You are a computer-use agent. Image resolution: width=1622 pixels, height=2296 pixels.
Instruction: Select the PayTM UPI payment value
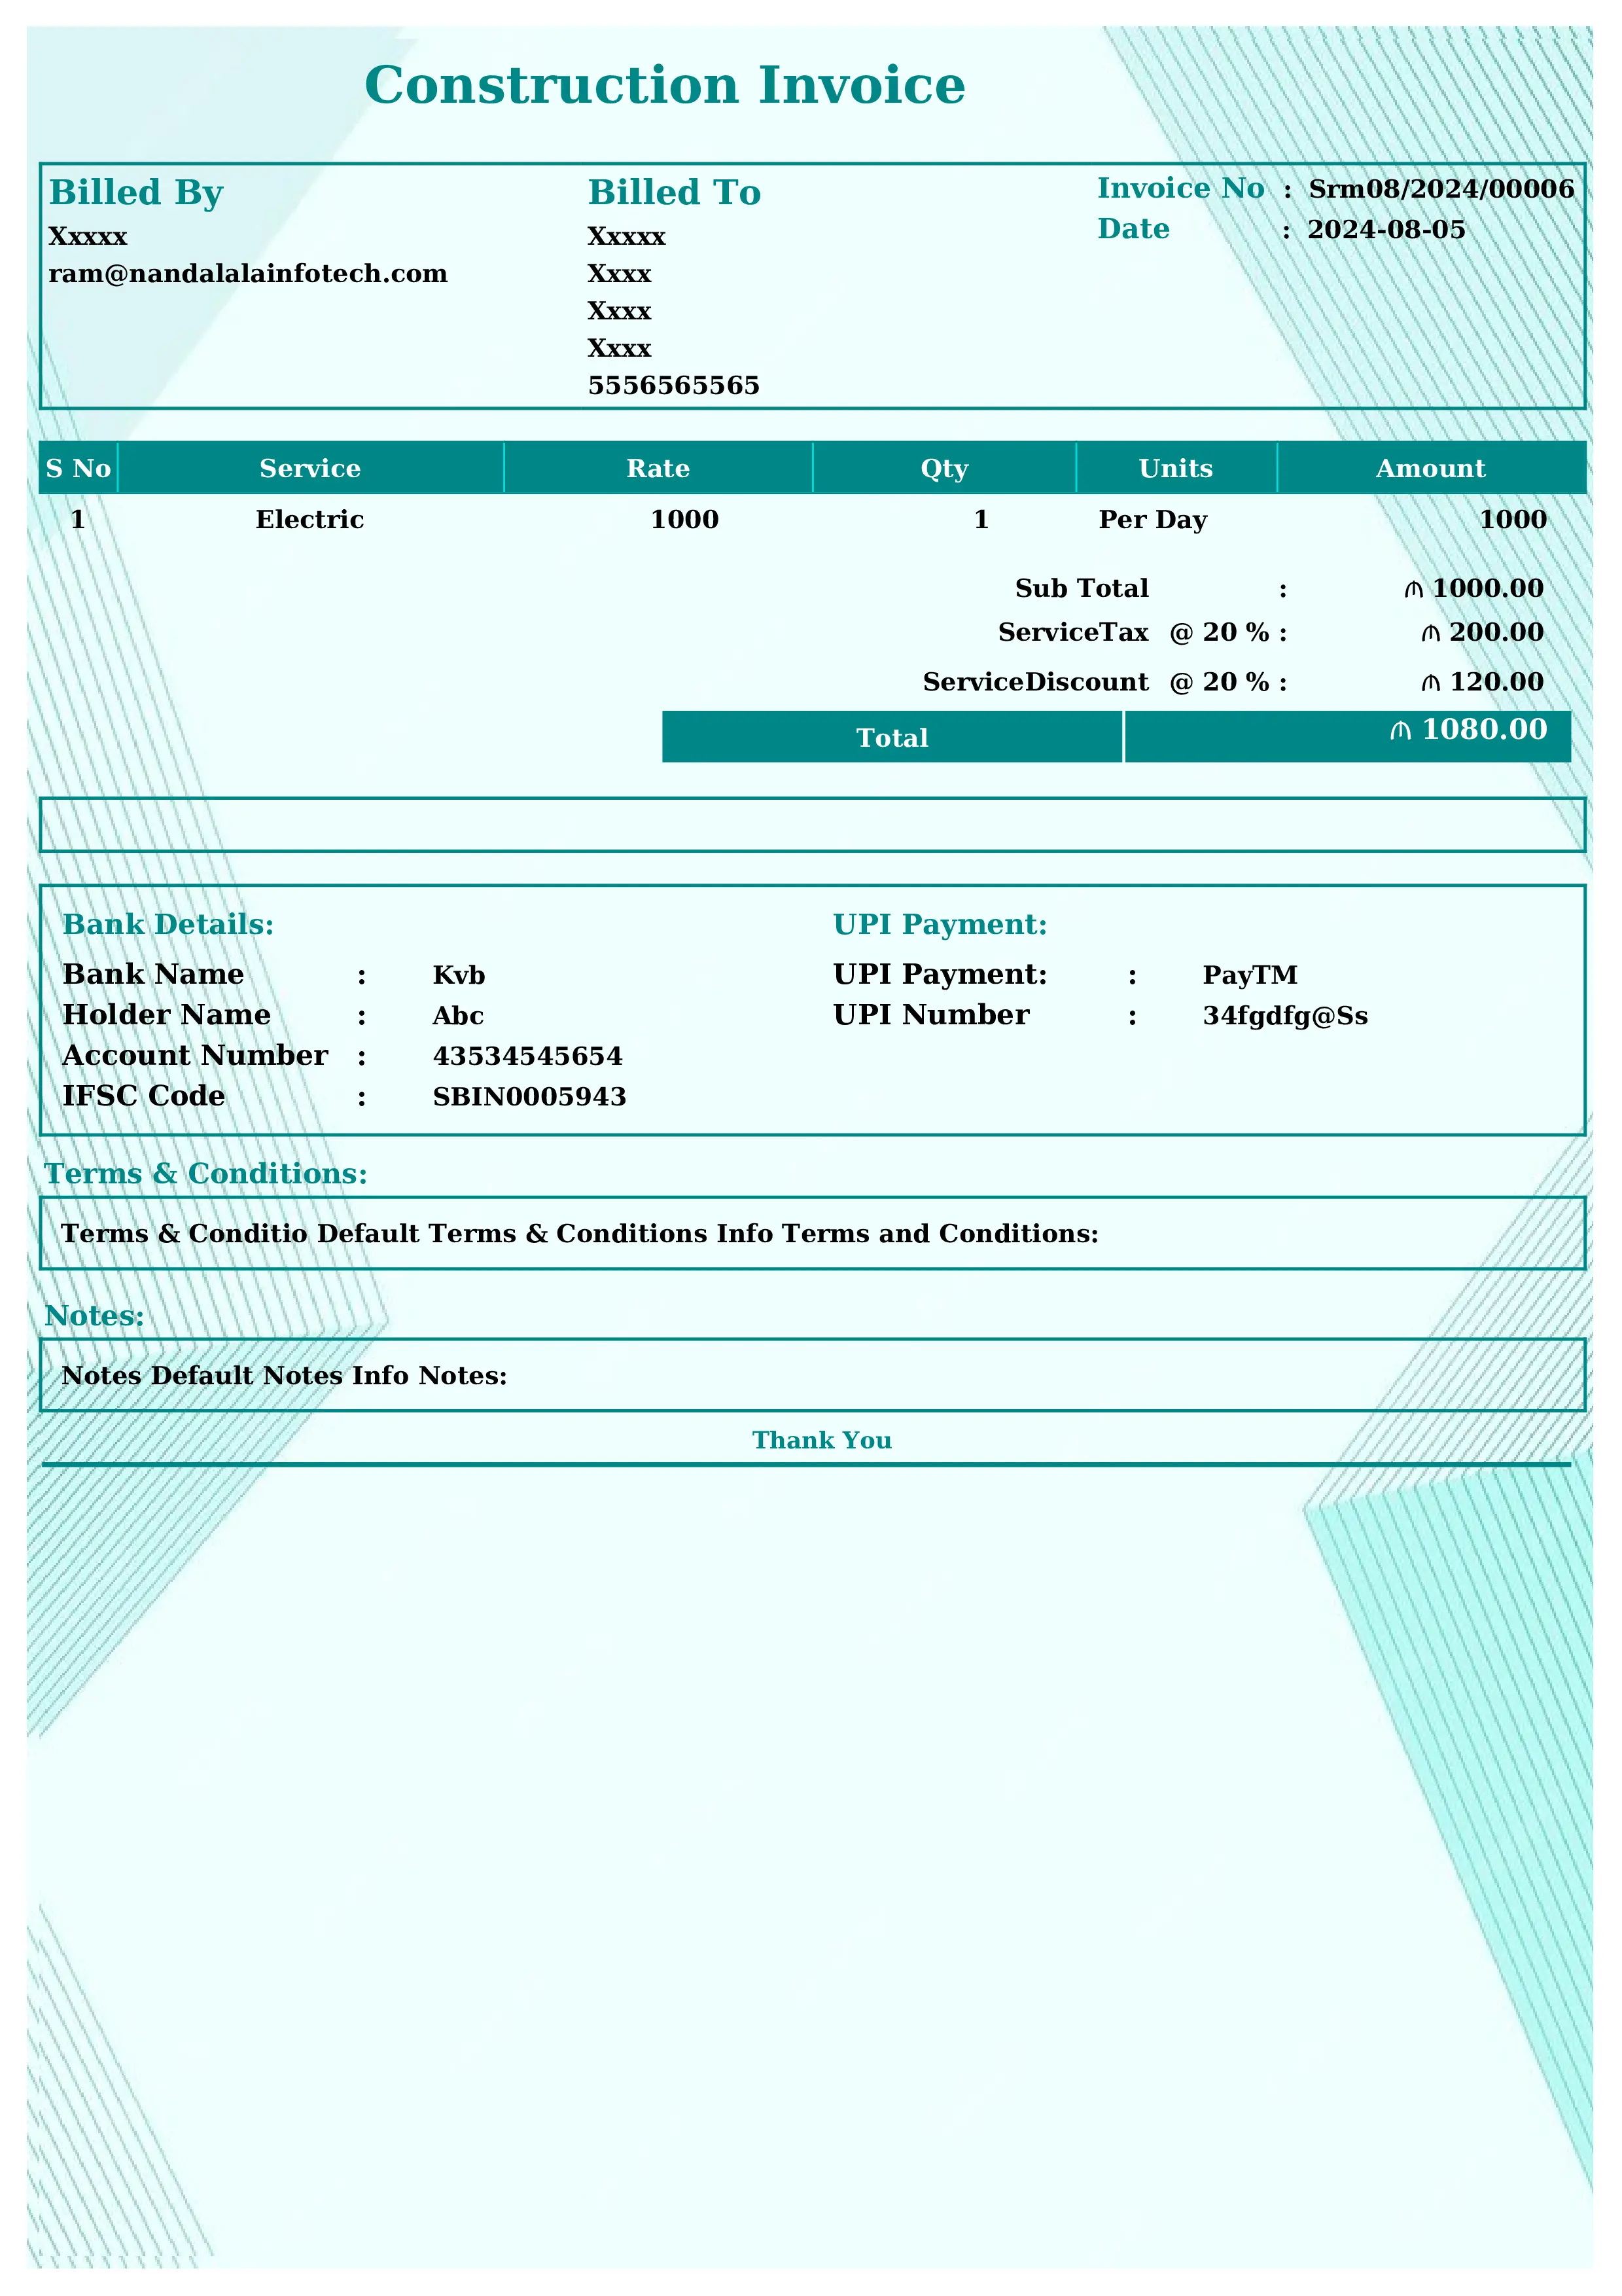point(1250,975)
